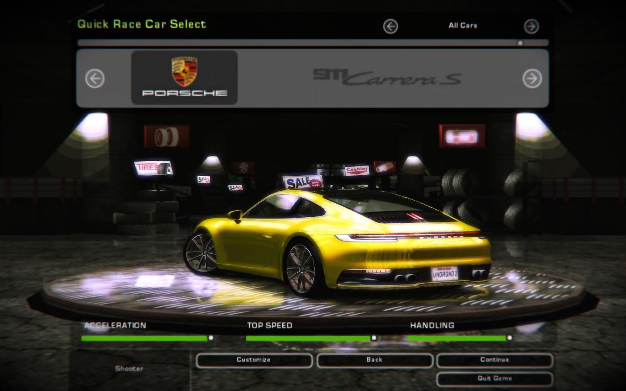Click Continue to confirm car
Screen dimensions: 626x391
tap(495, 360)
